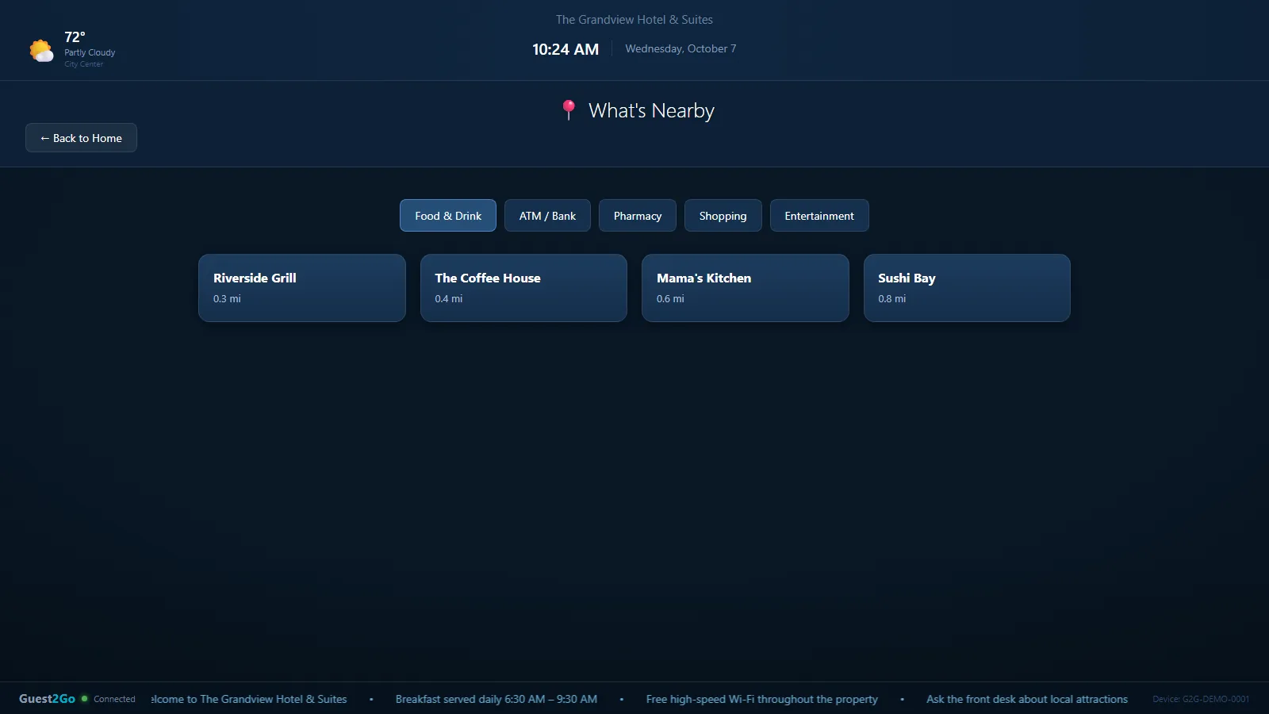
Task: Click The Grandview Hotel & Suites header title
Action: point(634,20)
